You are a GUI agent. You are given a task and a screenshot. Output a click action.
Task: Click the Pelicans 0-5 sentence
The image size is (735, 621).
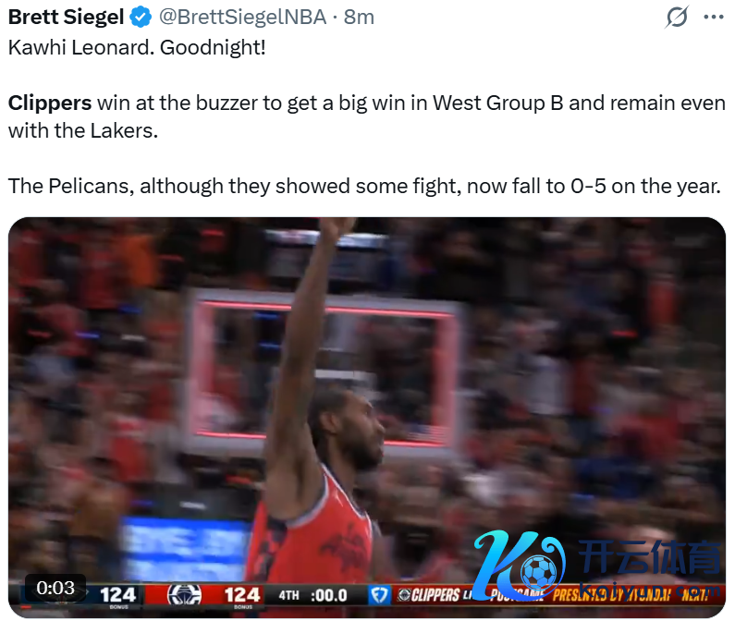364,187
